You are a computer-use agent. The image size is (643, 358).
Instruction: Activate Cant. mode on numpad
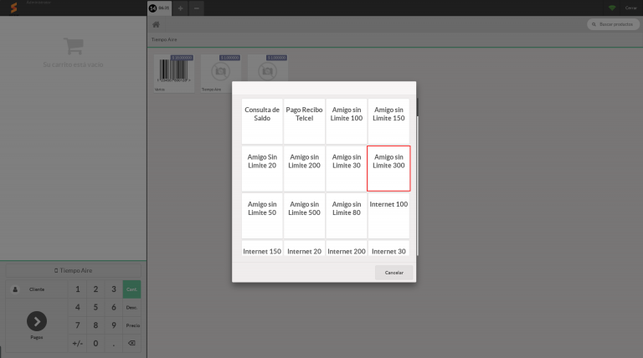coord(131,289)
